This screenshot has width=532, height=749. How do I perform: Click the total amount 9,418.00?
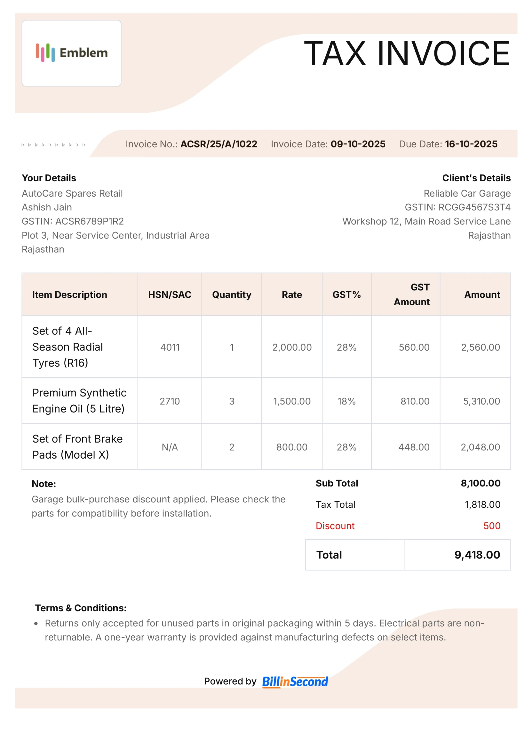click(x=477, y=555)
